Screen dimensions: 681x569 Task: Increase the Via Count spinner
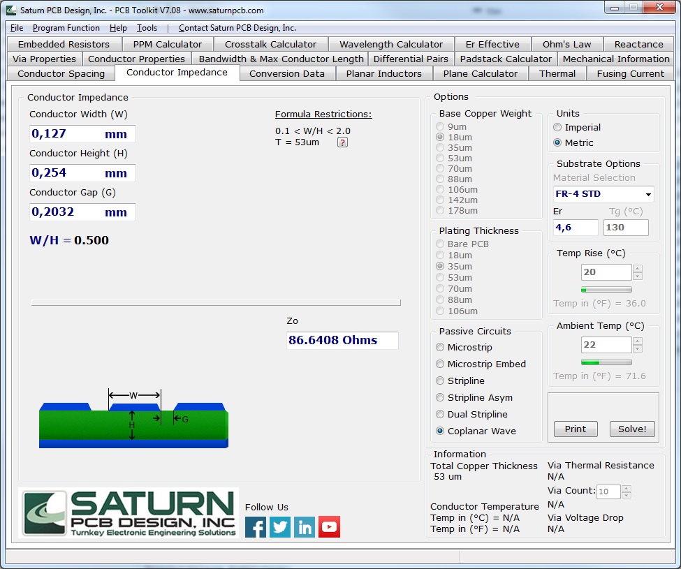(x=626, y=488)
